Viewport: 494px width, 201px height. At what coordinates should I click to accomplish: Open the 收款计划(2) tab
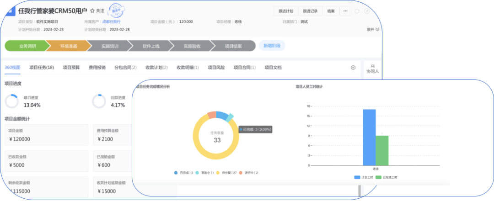point(156,68)
